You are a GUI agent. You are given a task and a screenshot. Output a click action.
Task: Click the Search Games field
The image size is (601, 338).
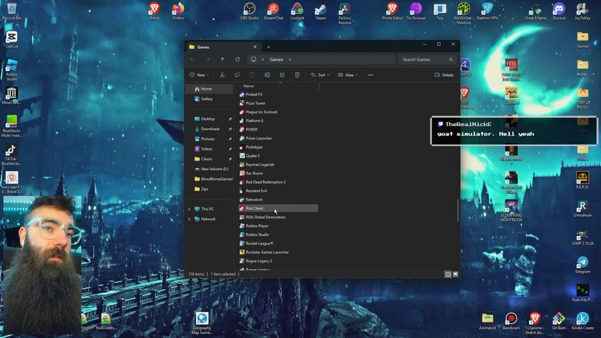(427, 59)
